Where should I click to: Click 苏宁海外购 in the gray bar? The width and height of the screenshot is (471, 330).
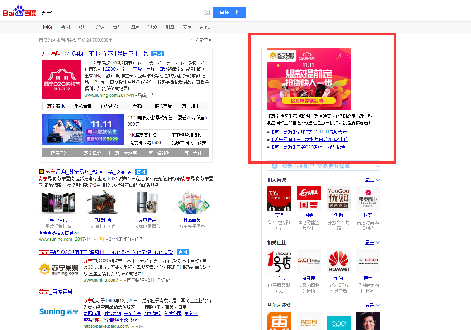pyautogui.click(x=160, y=153)
